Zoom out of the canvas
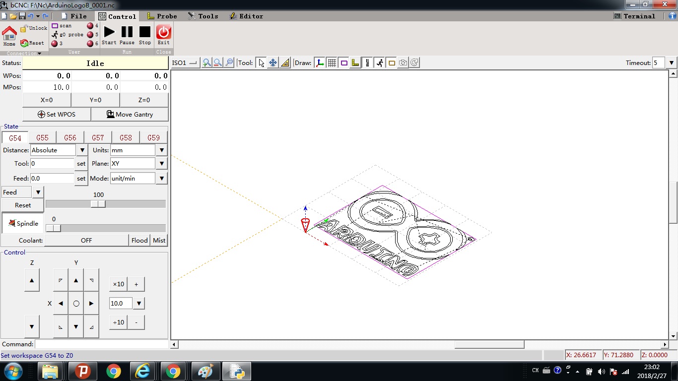 point(218,63)
